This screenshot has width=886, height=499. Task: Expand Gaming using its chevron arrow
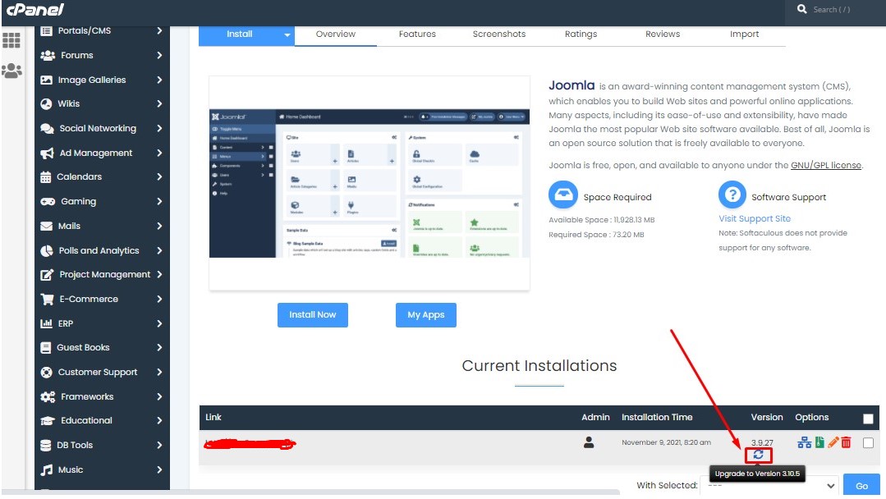tap(159, 201)
